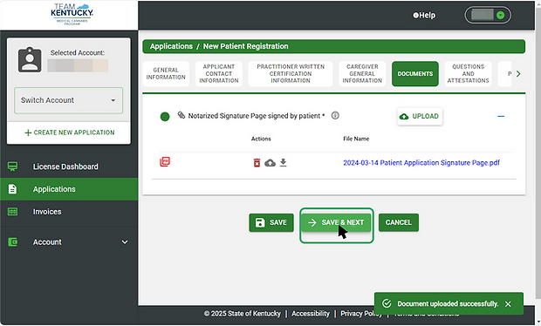Click the Applications document icon in sidebar
Screen dimensions: 541x326
click(x=13, y=189)
